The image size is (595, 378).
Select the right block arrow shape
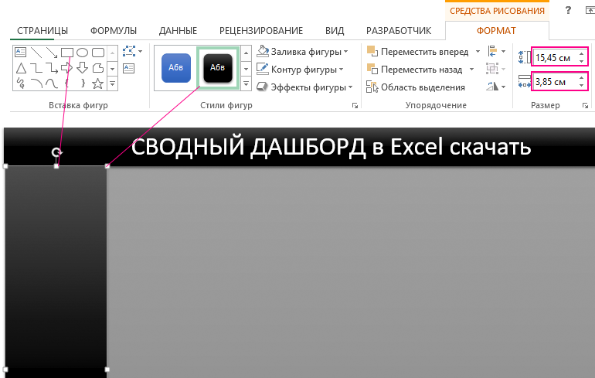[x=67, y=68]
